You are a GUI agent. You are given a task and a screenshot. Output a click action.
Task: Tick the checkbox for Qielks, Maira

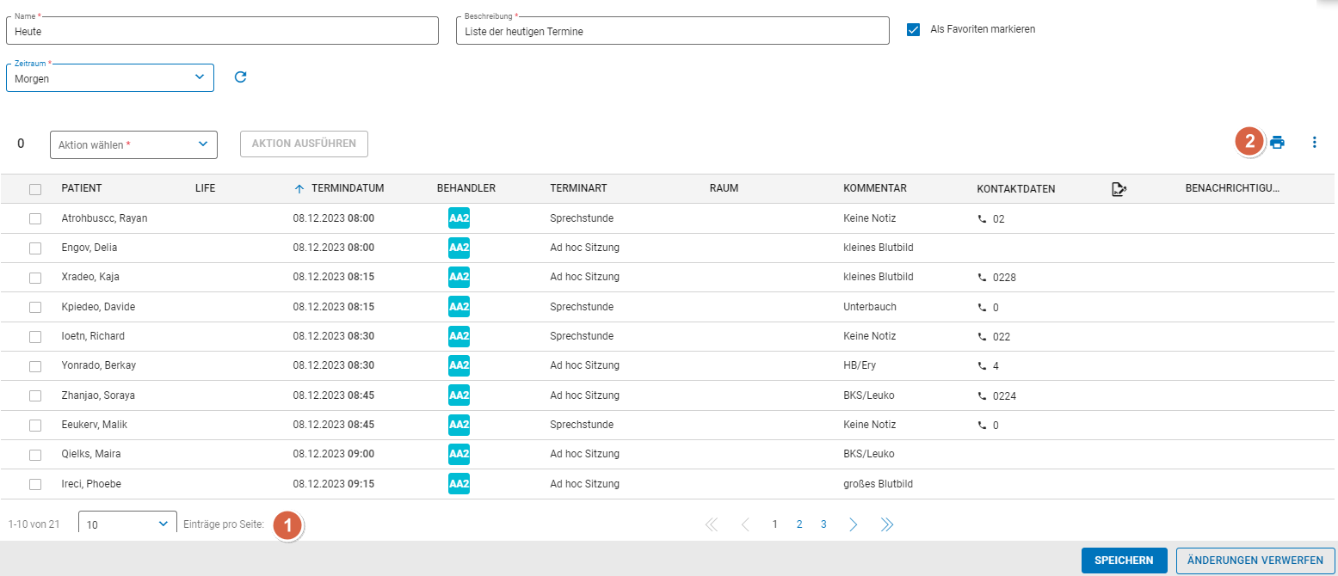point(35,455)
